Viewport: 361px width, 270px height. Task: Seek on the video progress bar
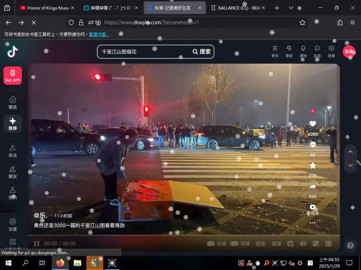point(184,235)
